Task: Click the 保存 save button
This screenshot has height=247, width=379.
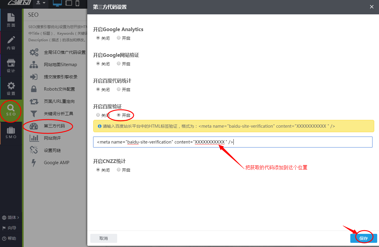Action: pos(363,238)
